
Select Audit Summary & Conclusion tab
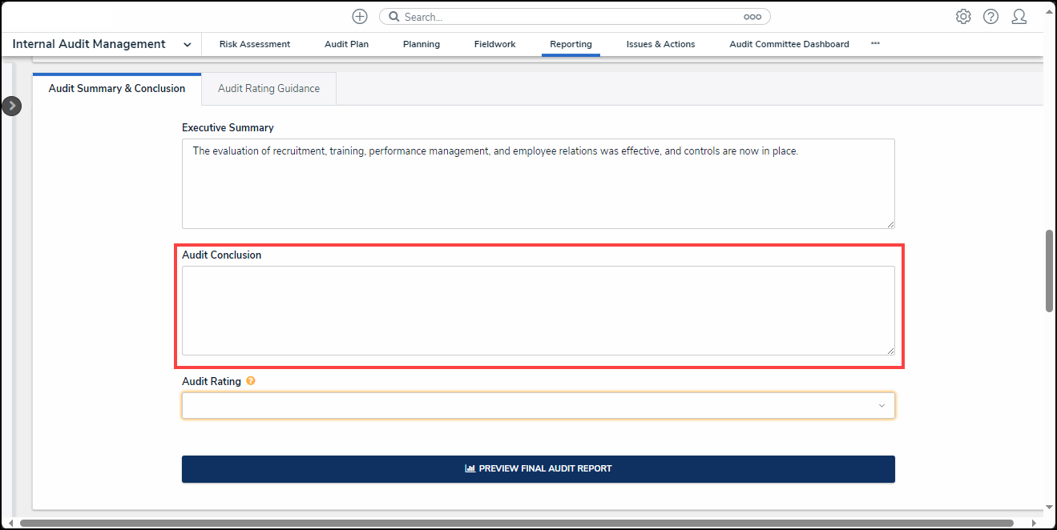pyautogui.click(x=117, y=89)
